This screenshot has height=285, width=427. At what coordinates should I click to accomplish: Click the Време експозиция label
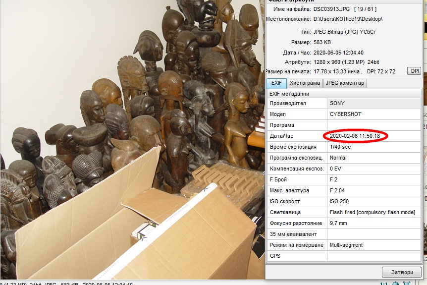point(293,147)
